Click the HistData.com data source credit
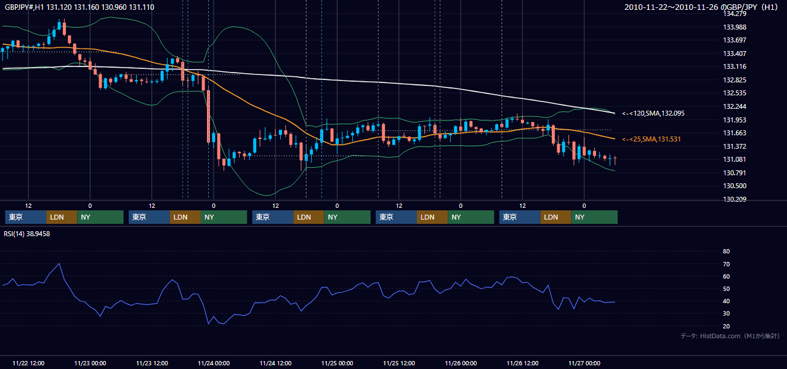 (730, 336)
